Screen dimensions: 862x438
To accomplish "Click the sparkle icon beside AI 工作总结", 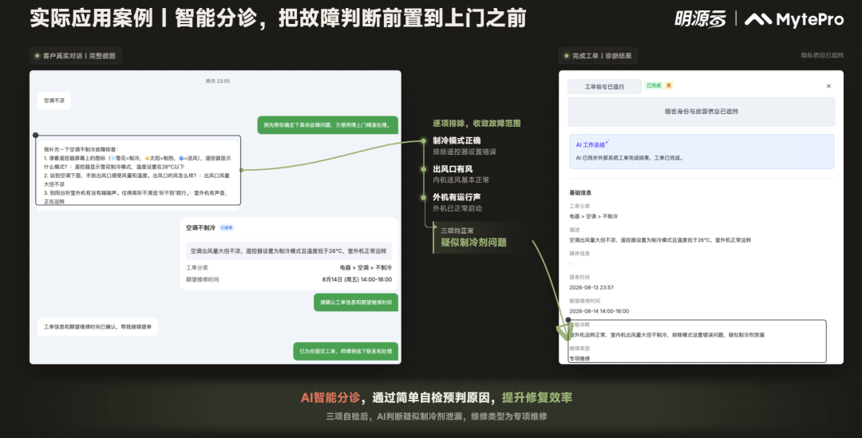I will [607, 142].
